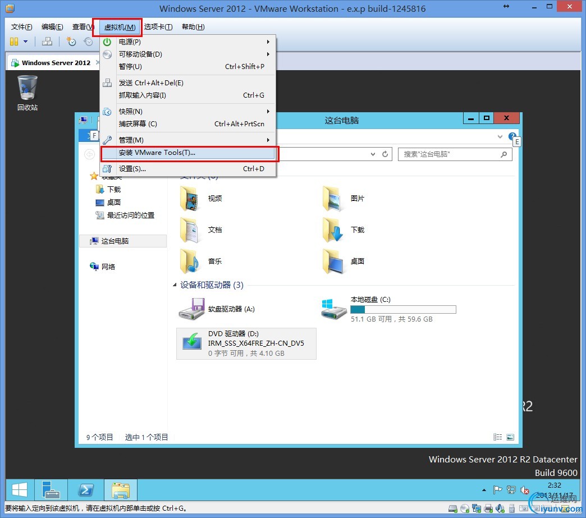
Task: Open the Explorer address bar history dropdown
Action: tap(373, 154)
